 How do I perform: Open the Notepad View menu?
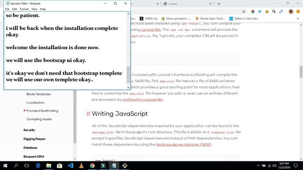[34, 9]
